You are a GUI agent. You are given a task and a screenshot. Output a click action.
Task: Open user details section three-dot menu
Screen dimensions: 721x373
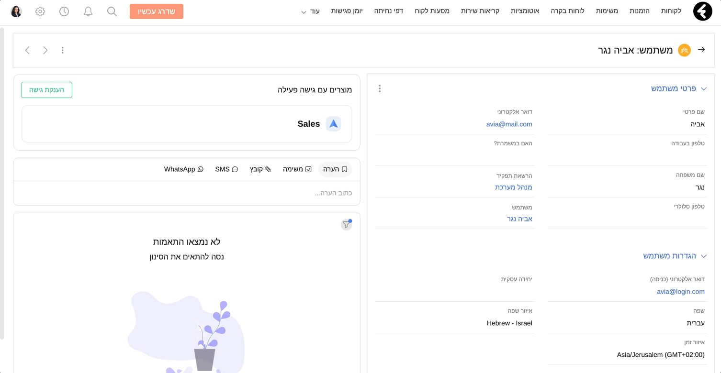380,88
